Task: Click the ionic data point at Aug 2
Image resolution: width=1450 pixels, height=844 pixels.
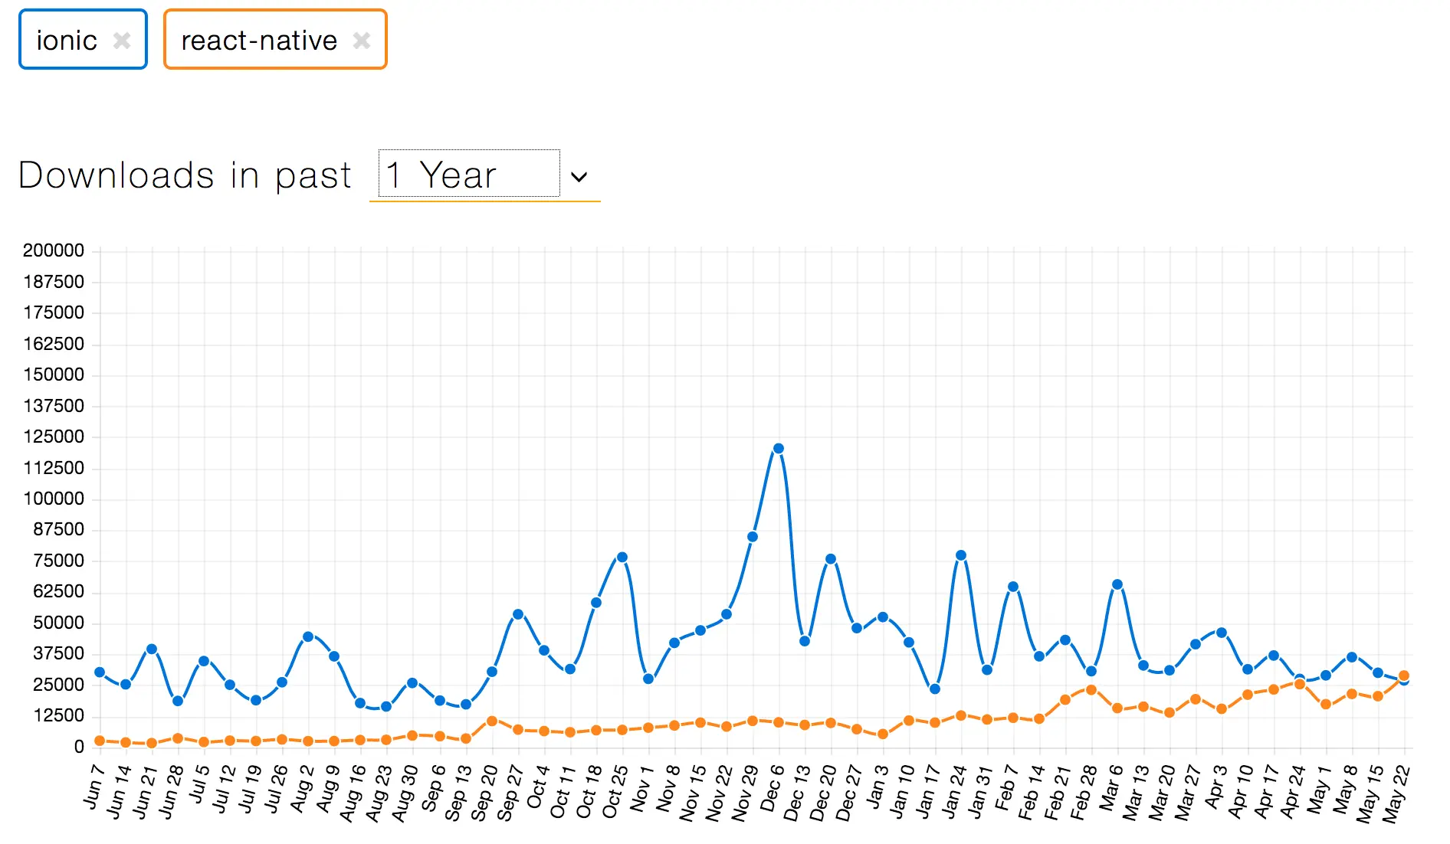Action: [x=308, y=636]
